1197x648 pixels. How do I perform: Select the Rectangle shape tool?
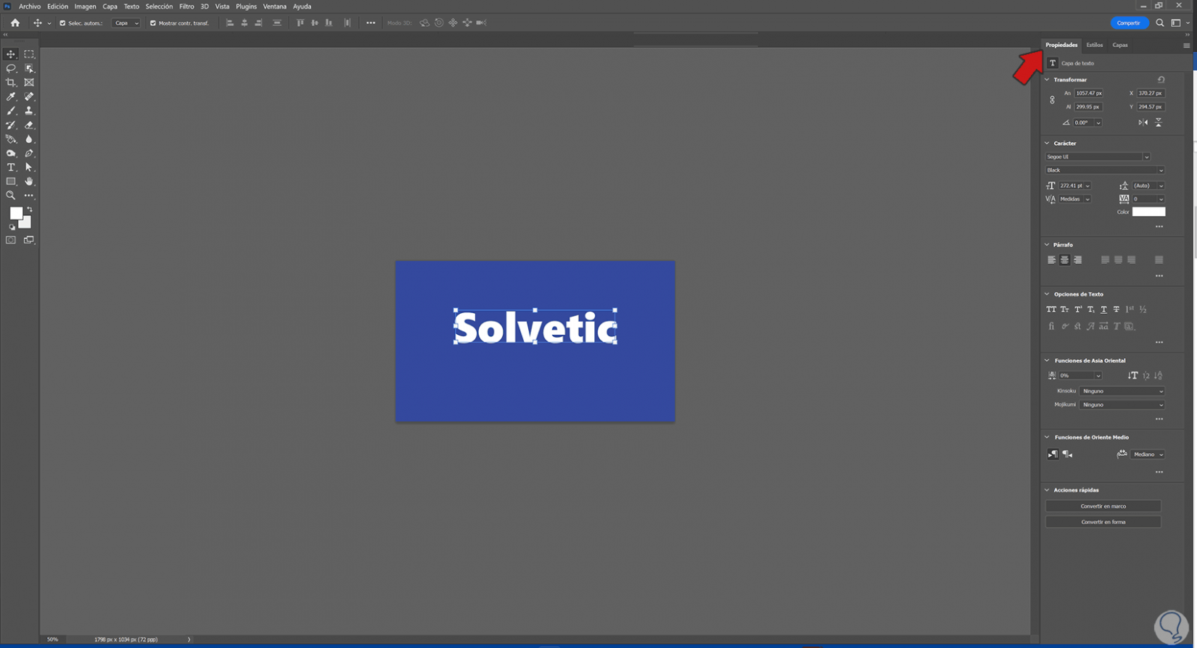click(11, 181)
